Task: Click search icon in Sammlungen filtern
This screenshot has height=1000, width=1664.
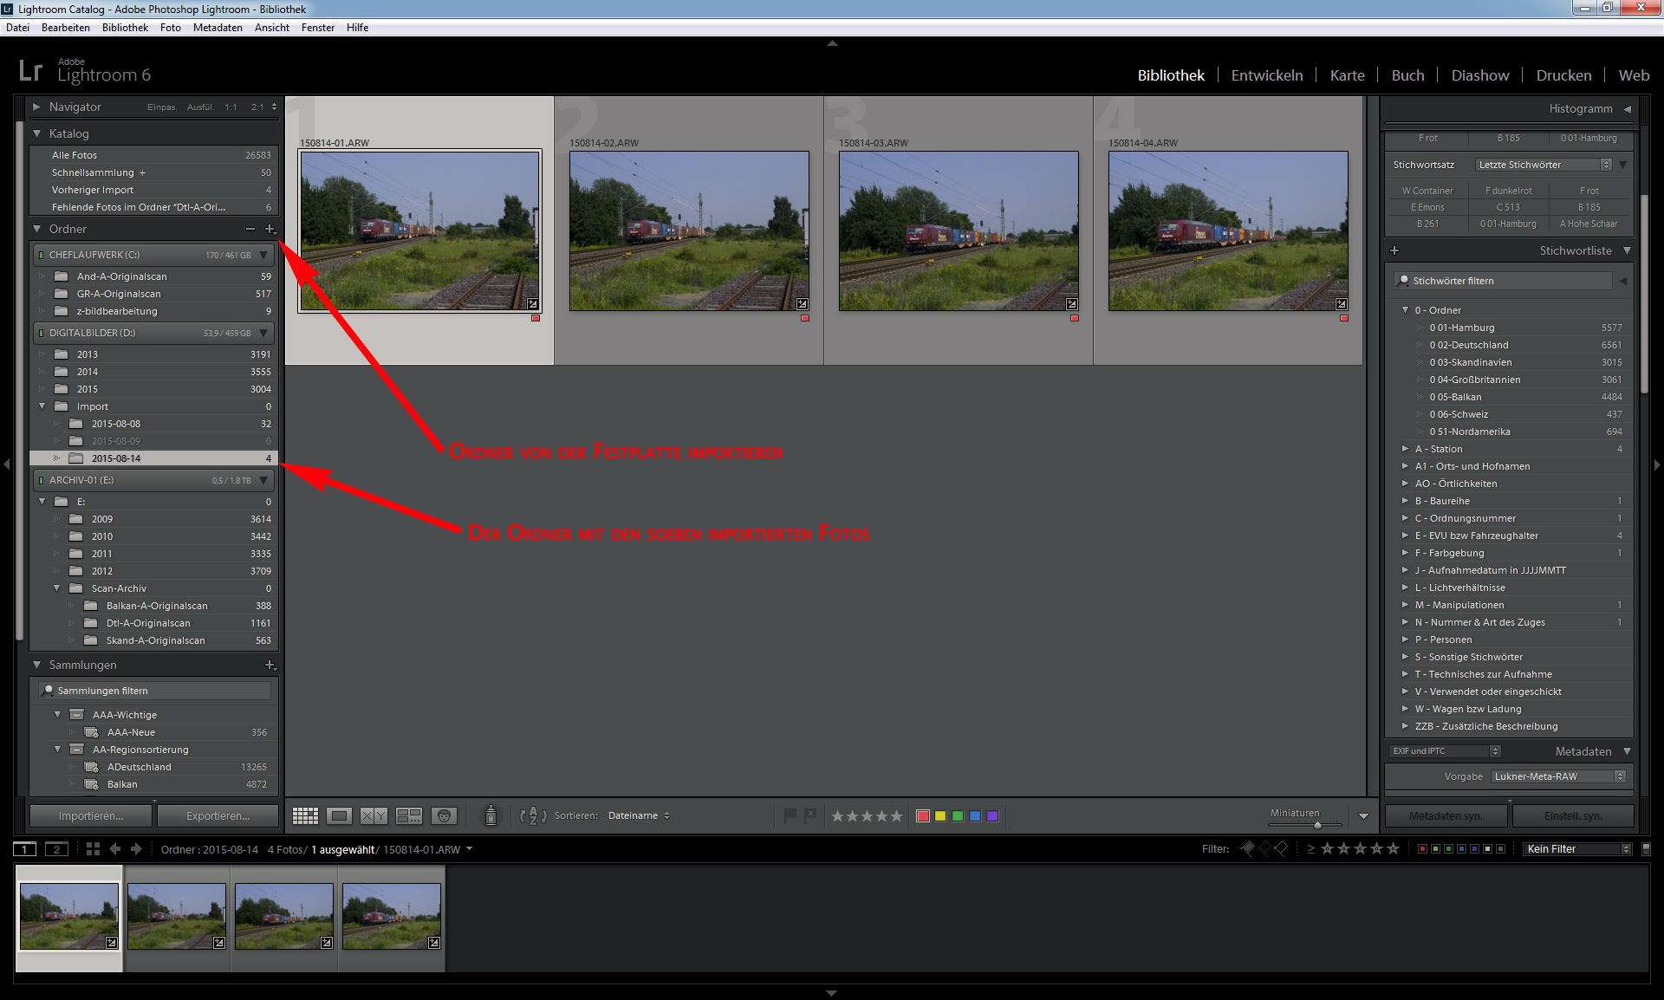Action: coord(49,691)
